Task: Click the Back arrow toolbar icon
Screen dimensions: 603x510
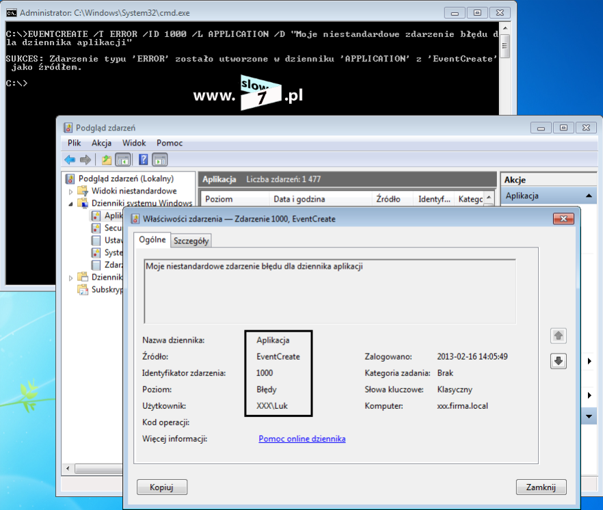Action: coord(70,159)
